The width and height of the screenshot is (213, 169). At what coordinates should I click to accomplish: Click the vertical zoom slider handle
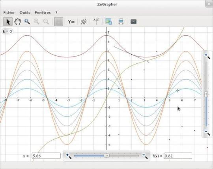[x=206, y=94]
